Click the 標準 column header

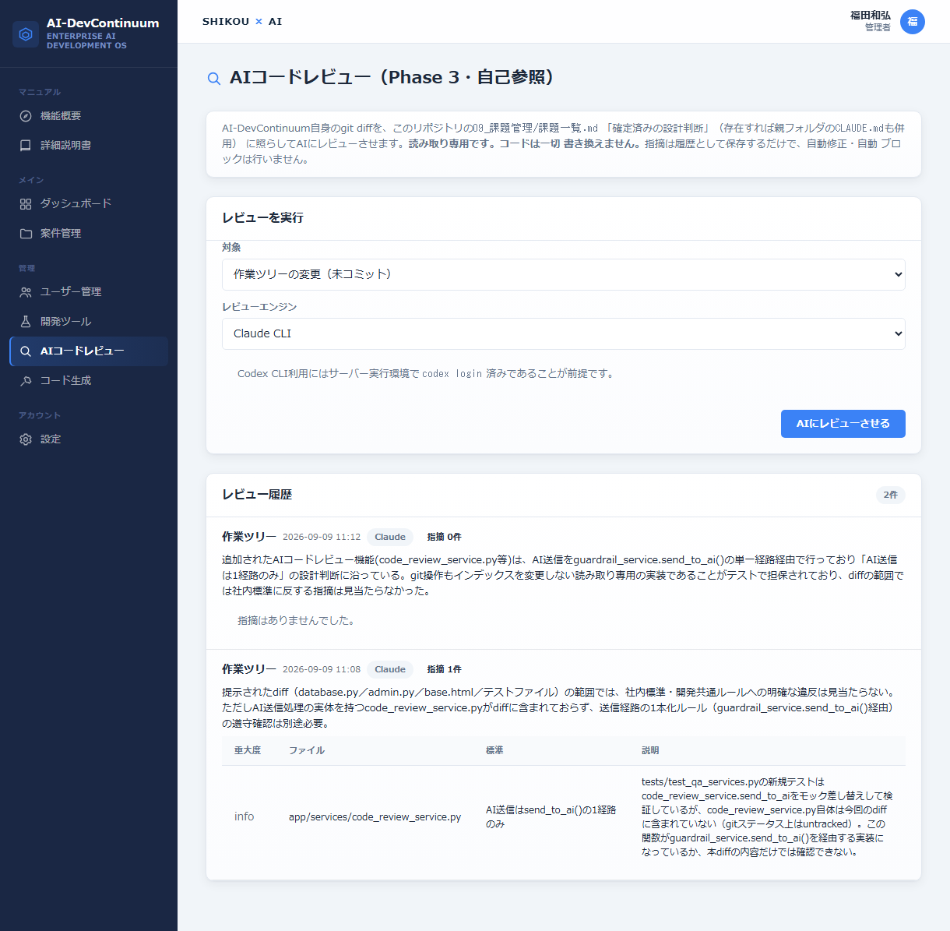494,750
